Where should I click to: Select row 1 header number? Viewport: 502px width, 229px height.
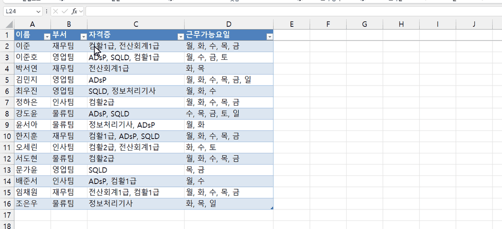7,34
